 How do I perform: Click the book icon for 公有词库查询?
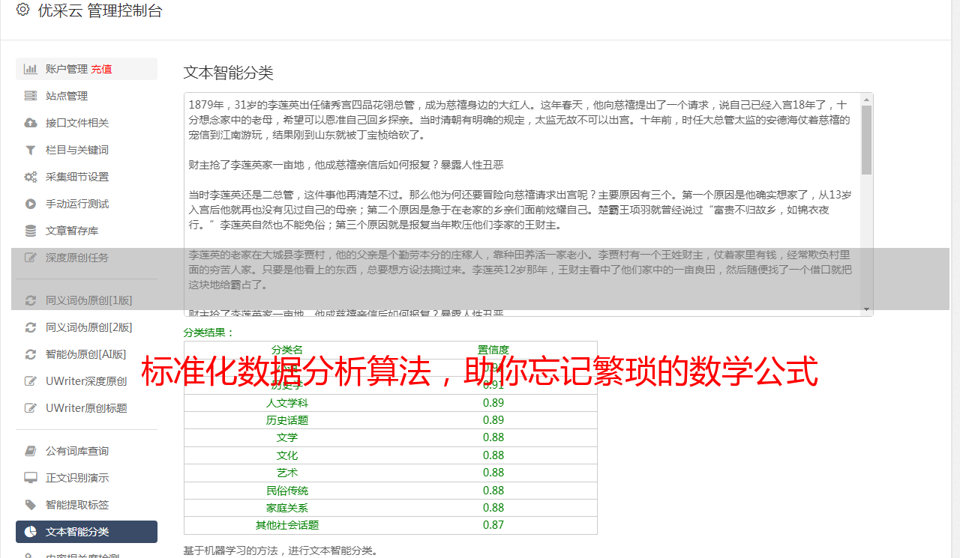31,451
